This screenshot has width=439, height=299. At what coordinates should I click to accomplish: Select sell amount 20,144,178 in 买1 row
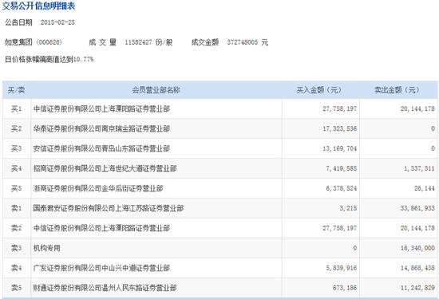pyautogui.click(x=417, y=108)
